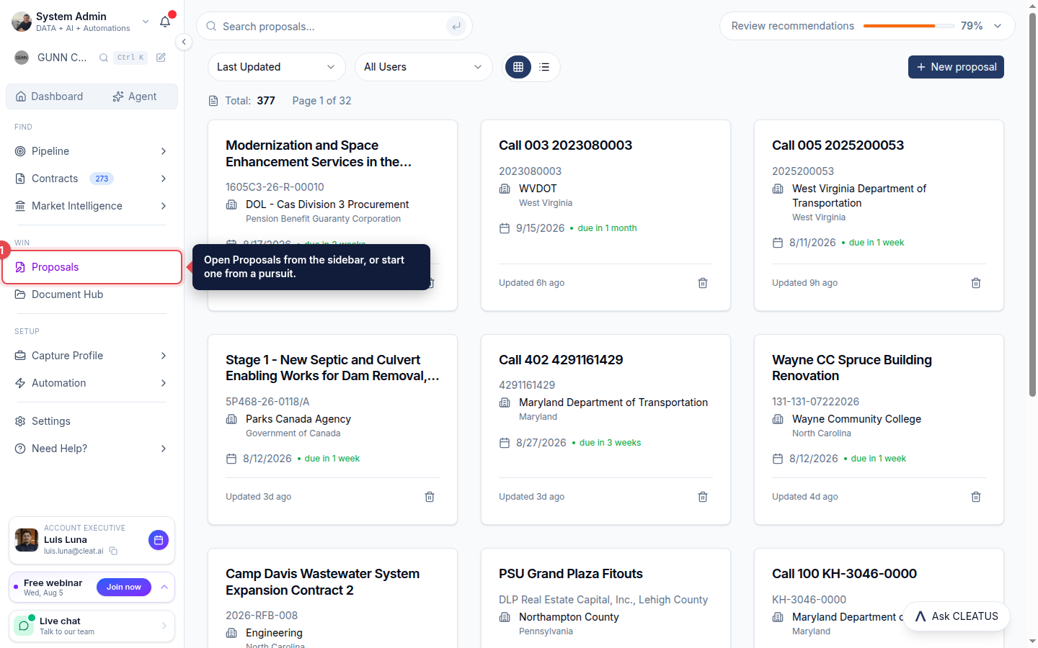The width and height of the screenshot is (1038, 648).
Task: Click the Live chat bubble icon
Action: point(24,626)
